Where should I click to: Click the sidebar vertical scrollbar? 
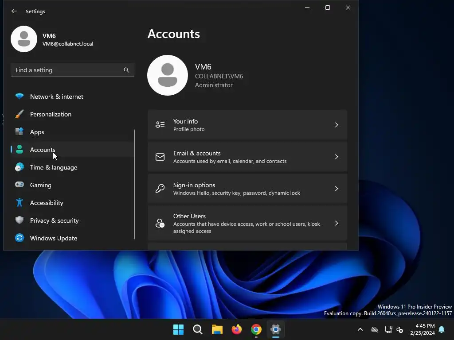click(134, 185)
